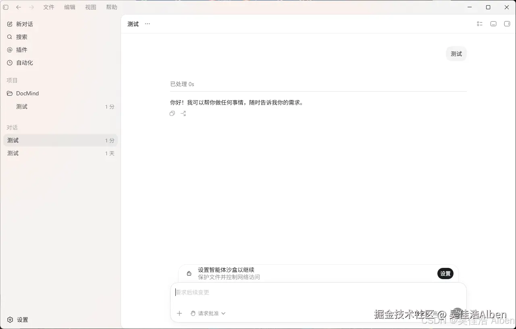Copy the assistant reply with the copy icon
Image resolution: width=516 pixels, height=329 pixels.
coord(172,113)
